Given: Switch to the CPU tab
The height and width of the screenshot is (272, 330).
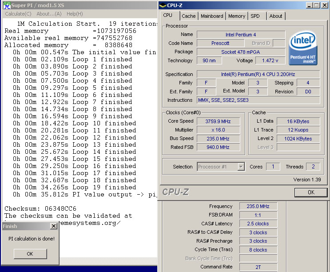Looking at the screenshot, I should point(167,16).
